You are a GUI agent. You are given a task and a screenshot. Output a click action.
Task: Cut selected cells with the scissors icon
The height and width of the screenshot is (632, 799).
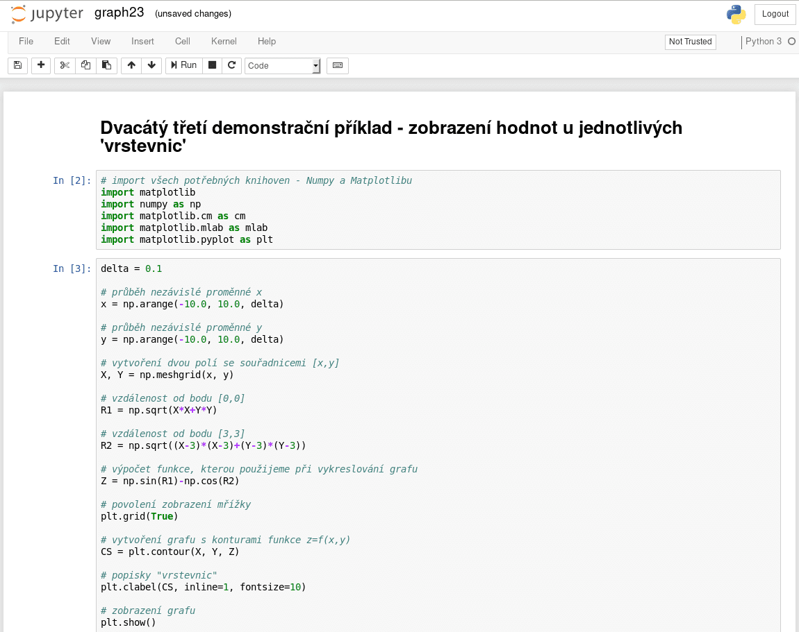click(65, 65)
